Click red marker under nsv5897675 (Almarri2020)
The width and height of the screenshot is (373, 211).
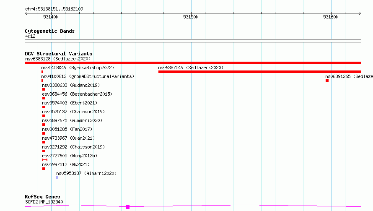point(44,125)
